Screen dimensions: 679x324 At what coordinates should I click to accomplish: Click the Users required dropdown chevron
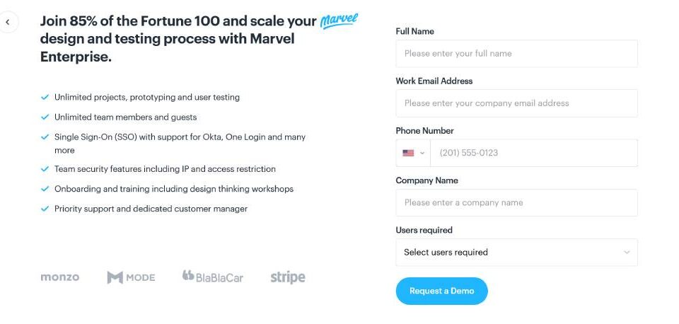click(627, 253)
